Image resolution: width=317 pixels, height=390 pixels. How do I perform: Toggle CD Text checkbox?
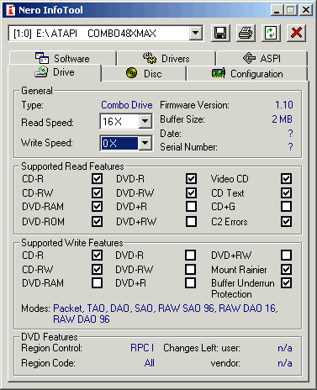coord(286,192)
